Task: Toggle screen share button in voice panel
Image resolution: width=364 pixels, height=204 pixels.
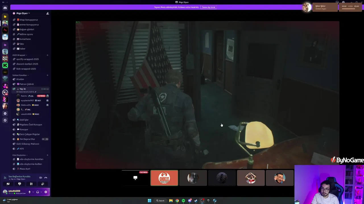Action: (20, 184)
